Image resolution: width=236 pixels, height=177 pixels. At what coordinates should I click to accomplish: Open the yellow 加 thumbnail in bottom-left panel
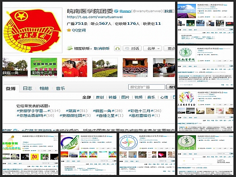35,157
